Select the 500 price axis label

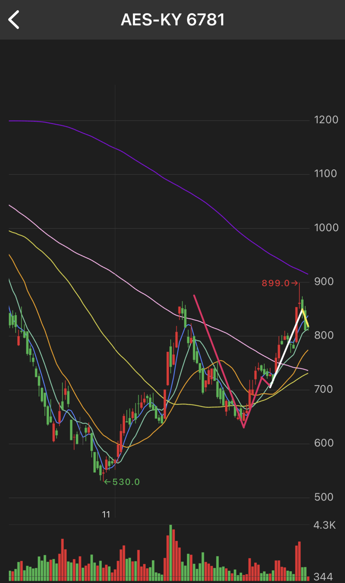click(324, 497)
